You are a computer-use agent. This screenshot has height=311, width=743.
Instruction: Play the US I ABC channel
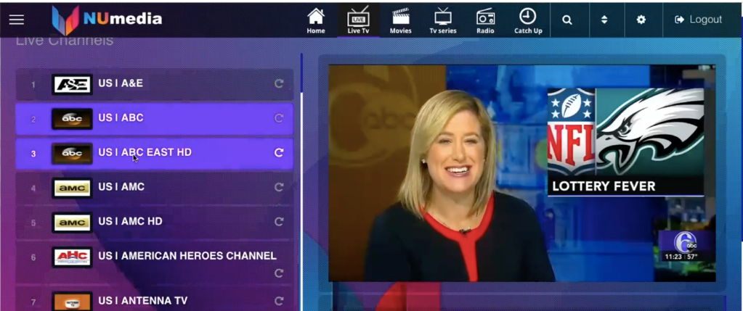pos(155,119)
